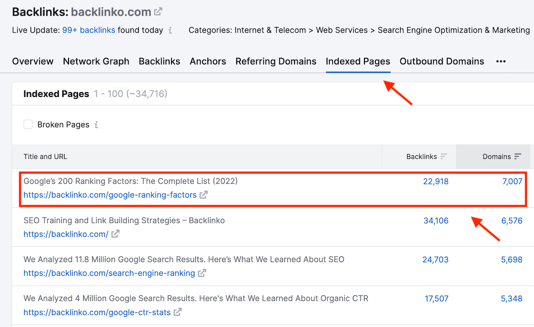Click 22,918 backlinks count
The width and height of the screenshot is (534, 327).
click(436, 182)
